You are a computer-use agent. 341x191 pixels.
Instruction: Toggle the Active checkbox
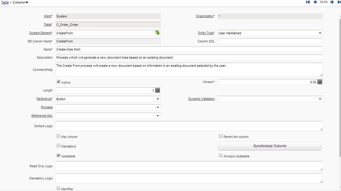58,82
